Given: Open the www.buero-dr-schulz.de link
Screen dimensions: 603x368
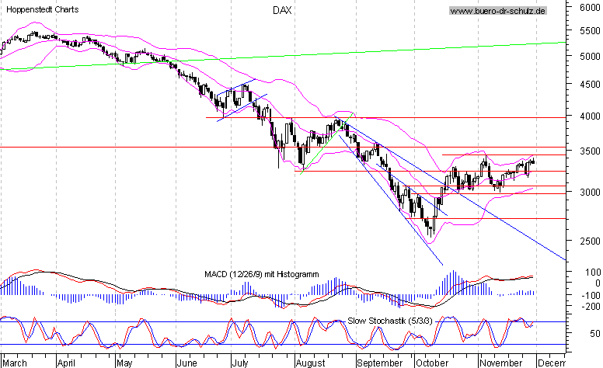Looking at the screenshot, I should [x=497, y=11].
